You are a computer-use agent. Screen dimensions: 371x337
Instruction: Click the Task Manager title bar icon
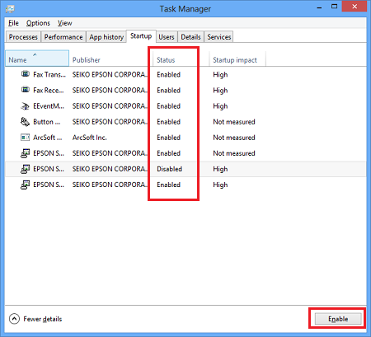10,9
